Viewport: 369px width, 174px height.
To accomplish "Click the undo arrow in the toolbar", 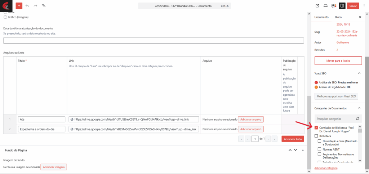I will pos(27,6).
